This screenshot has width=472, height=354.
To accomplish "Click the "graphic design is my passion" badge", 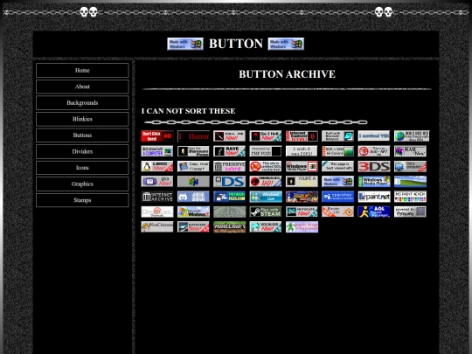I will 302,226.
